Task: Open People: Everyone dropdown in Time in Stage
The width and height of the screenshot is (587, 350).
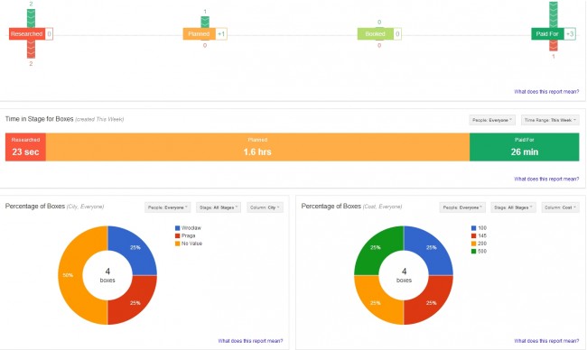Action: tap(492, 120)
